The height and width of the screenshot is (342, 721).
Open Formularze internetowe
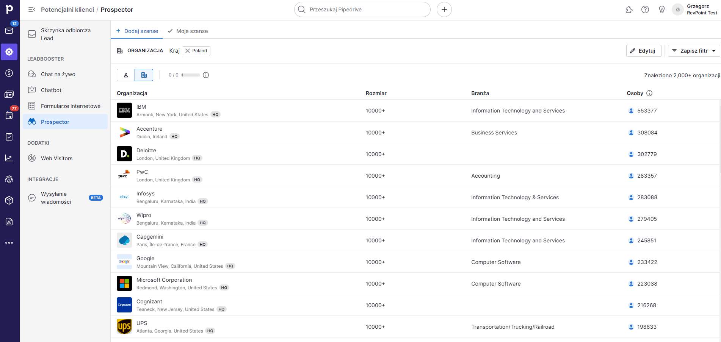click(x=65, y=106)
